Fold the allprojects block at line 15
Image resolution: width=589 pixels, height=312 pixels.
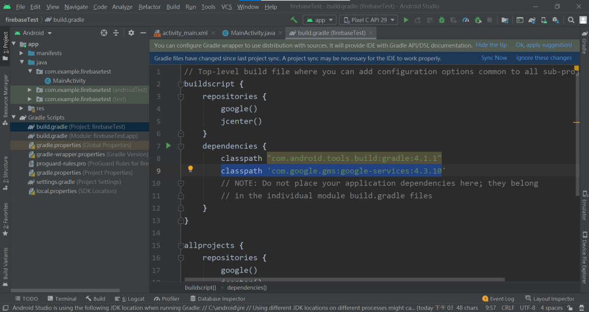[181, 246]
